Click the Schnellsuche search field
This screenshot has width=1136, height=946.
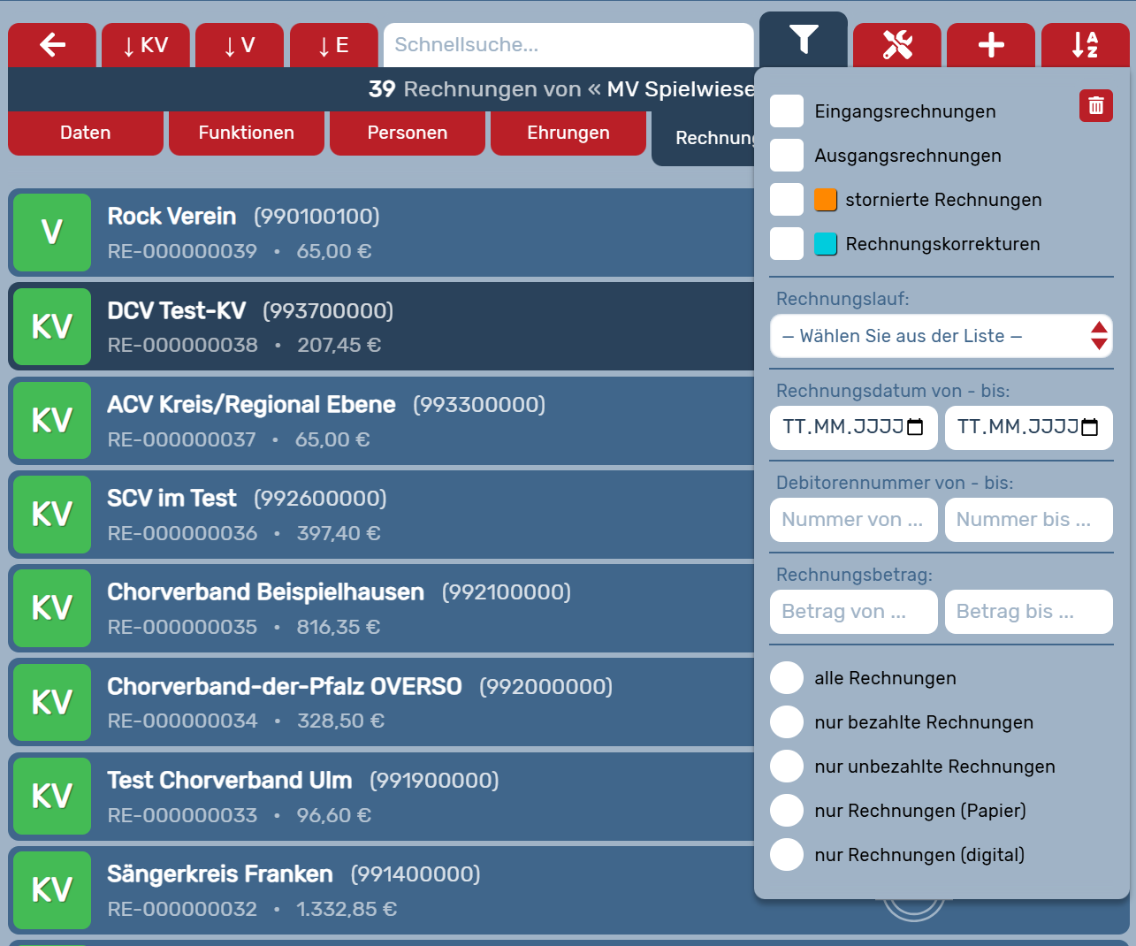pyautogui.click(x=568, y=45)
